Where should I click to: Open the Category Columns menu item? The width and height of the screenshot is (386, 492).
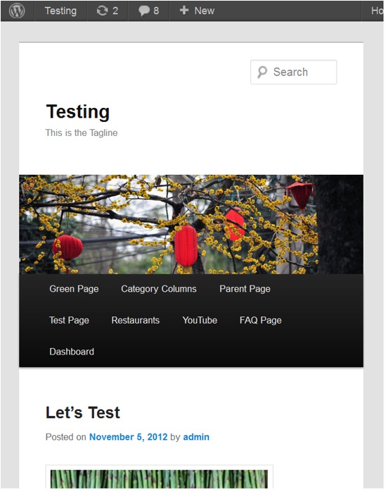click(x=159, y=289)
